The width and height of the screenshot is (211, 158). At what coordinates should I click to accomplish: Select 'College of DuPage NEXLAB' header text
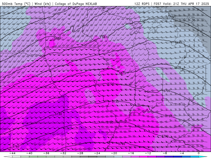(x=76, y=4)
